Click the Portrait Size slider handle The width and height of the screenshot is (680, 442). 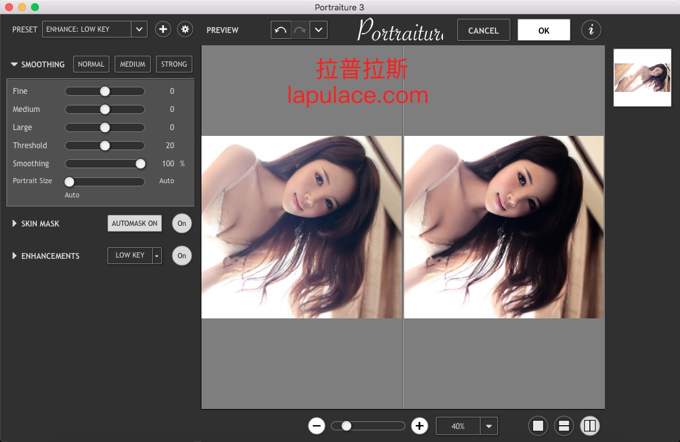(x=69, y=182)
